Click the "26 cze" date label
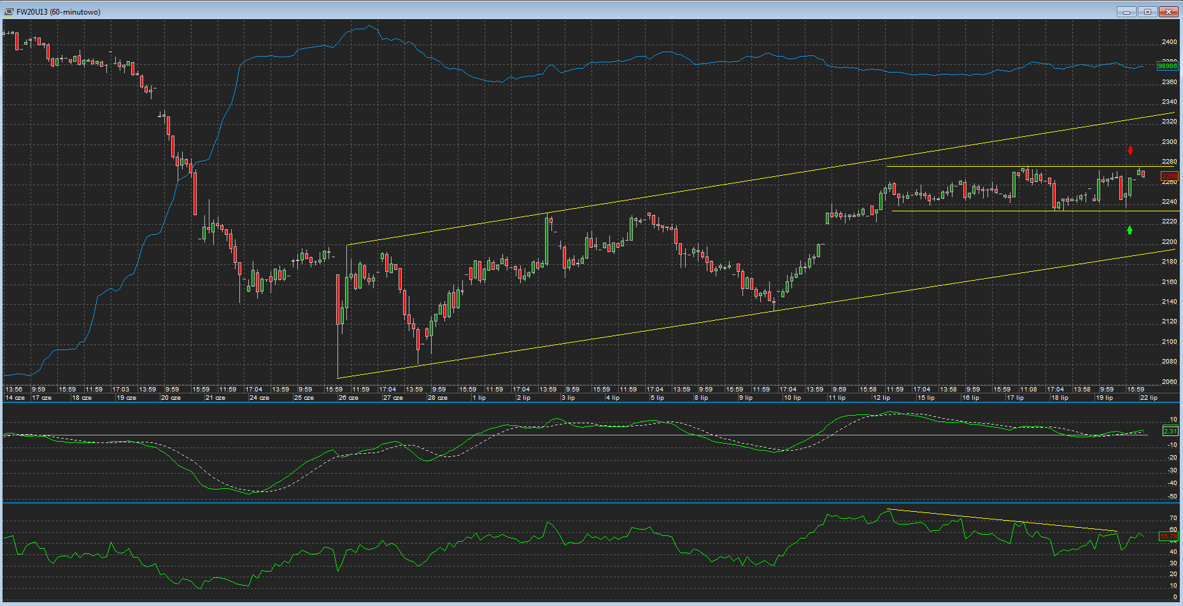 [348, 398]
